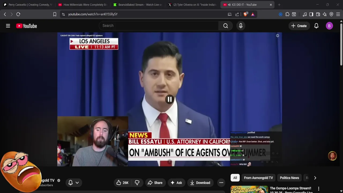Open the blue circular extension icon
The height and width of the screenshot is (193, 343).
point(281,14)
